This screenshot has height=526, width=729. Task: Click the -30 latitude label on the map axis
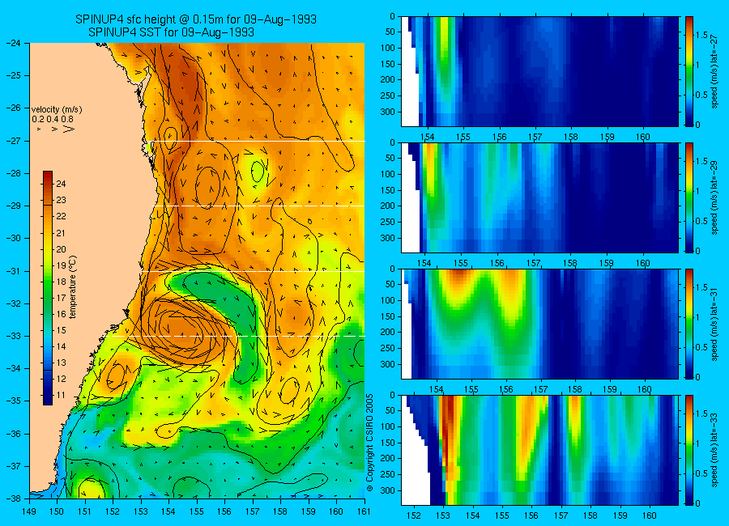point(14,239)
